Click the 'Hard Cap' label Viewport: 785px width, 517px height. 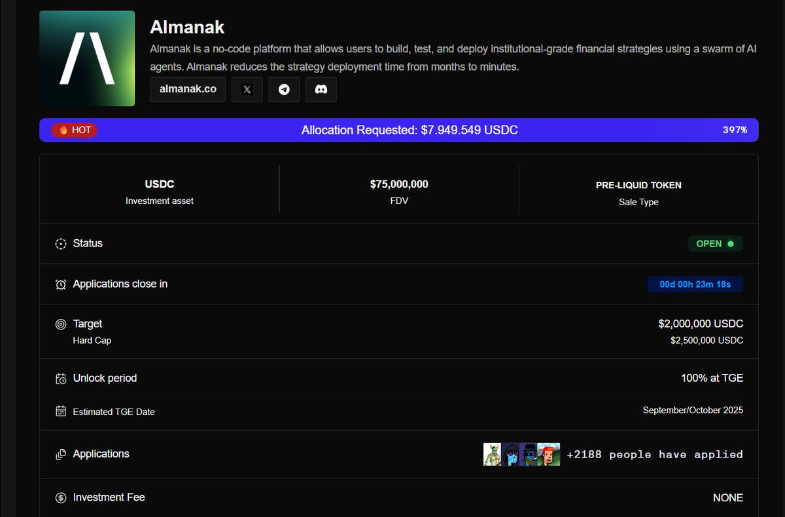(x=92, y=341)
